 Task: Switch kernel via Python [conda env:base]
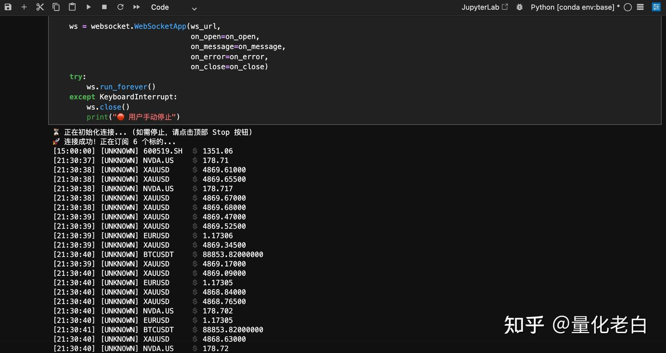point(575,7)
